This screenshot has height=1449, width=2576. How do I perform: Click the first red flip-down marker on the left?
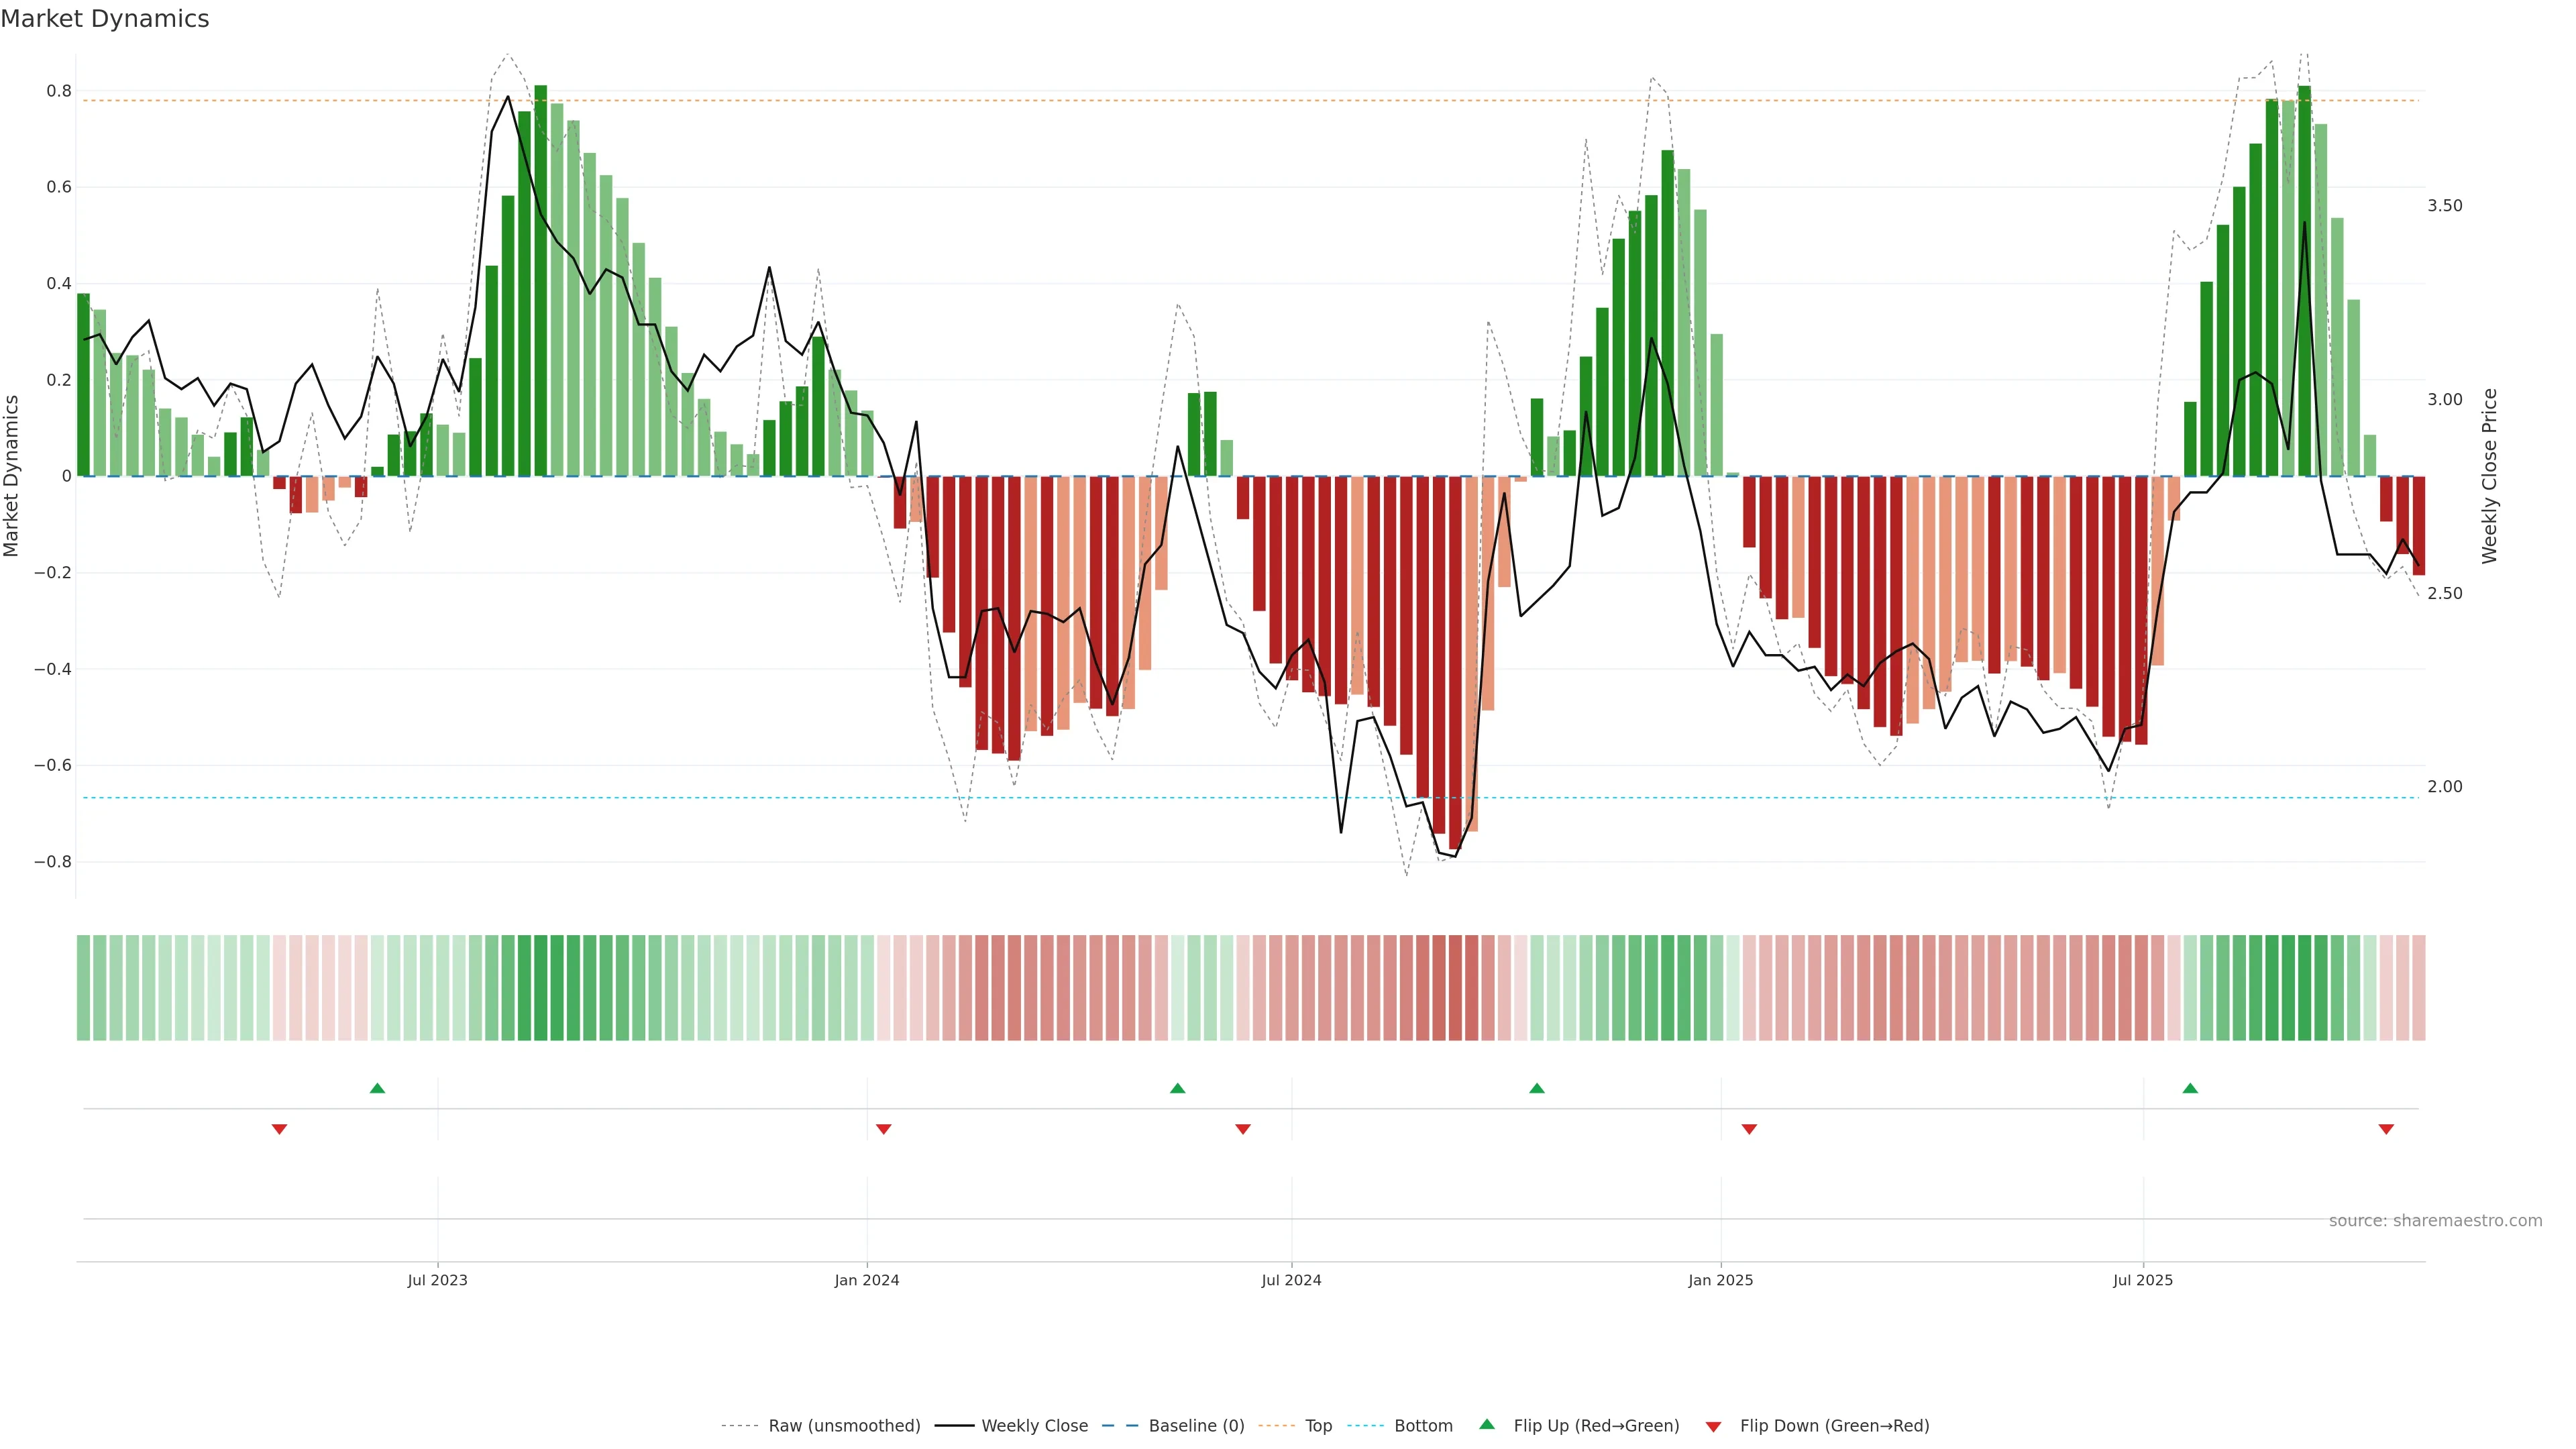pos(279,1129)
